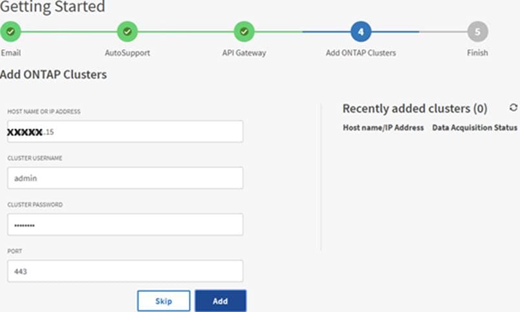The height and width of the screenshot is (312, 520).
Task: Click the Recently added clusters (0) heading
Action: click(x=415, y=109)
